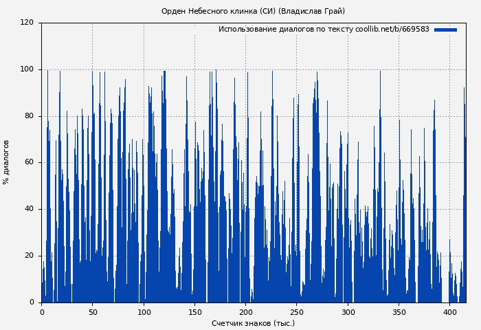
Task: Click the y-axis tick label 120
Action: tap(27, 23)
